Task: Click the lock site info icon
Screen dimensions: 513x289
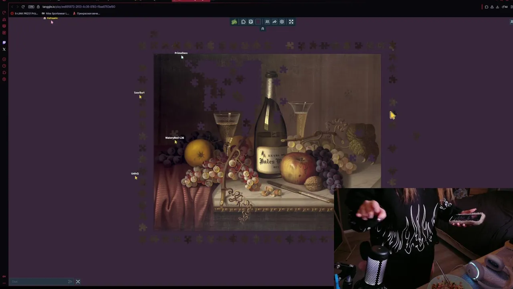Action: pos(38,7)
